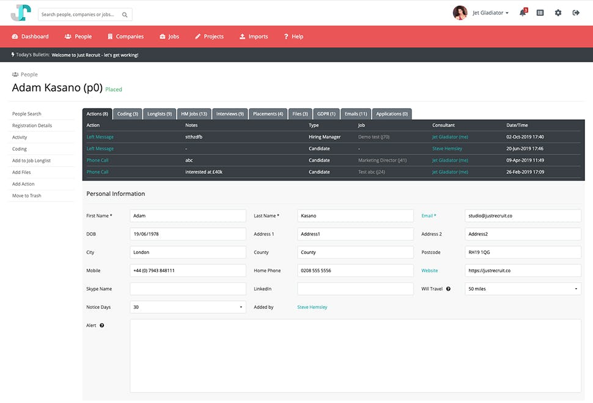
Task: Click the Imports upload icon
Action: coord(243,36)
